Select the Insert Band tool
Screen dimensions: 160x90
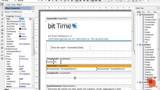pos(2,22)
